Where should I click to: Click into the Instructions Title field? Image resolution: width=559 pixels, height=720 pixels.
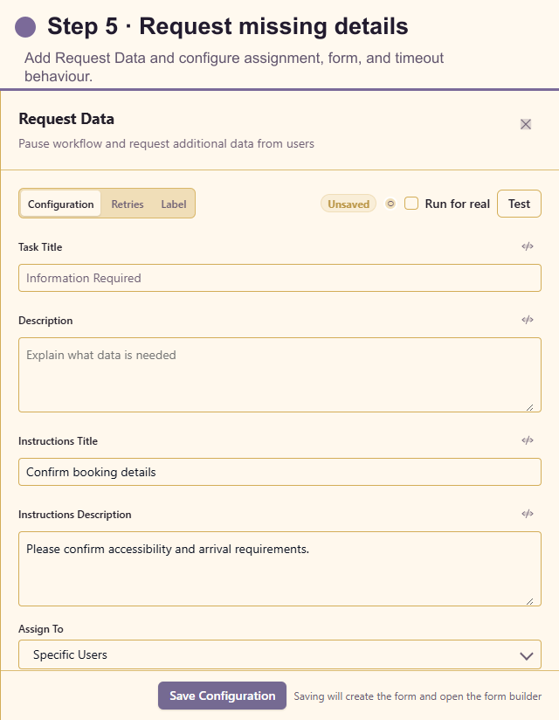pos(279,472)
